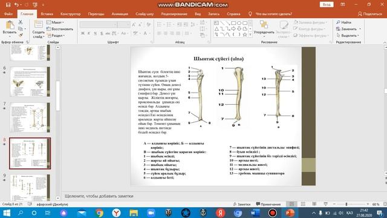The height and width of the screenshot is (218, 387).
Task: Toggle the Заметки notes pane
Action: 242,205
